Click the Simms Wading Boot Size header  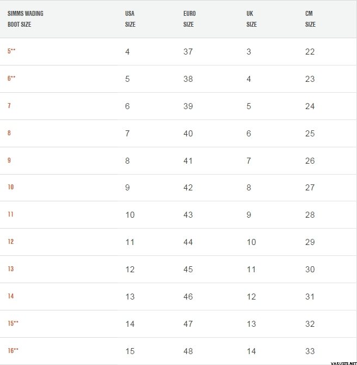[25, 19]
